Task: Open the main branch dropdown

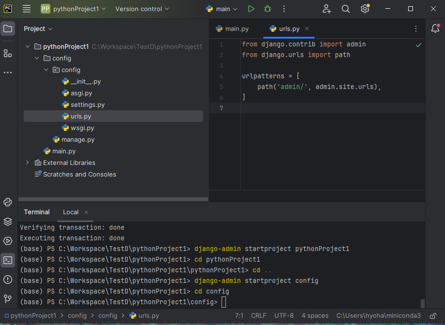Action: coord(221,9)
